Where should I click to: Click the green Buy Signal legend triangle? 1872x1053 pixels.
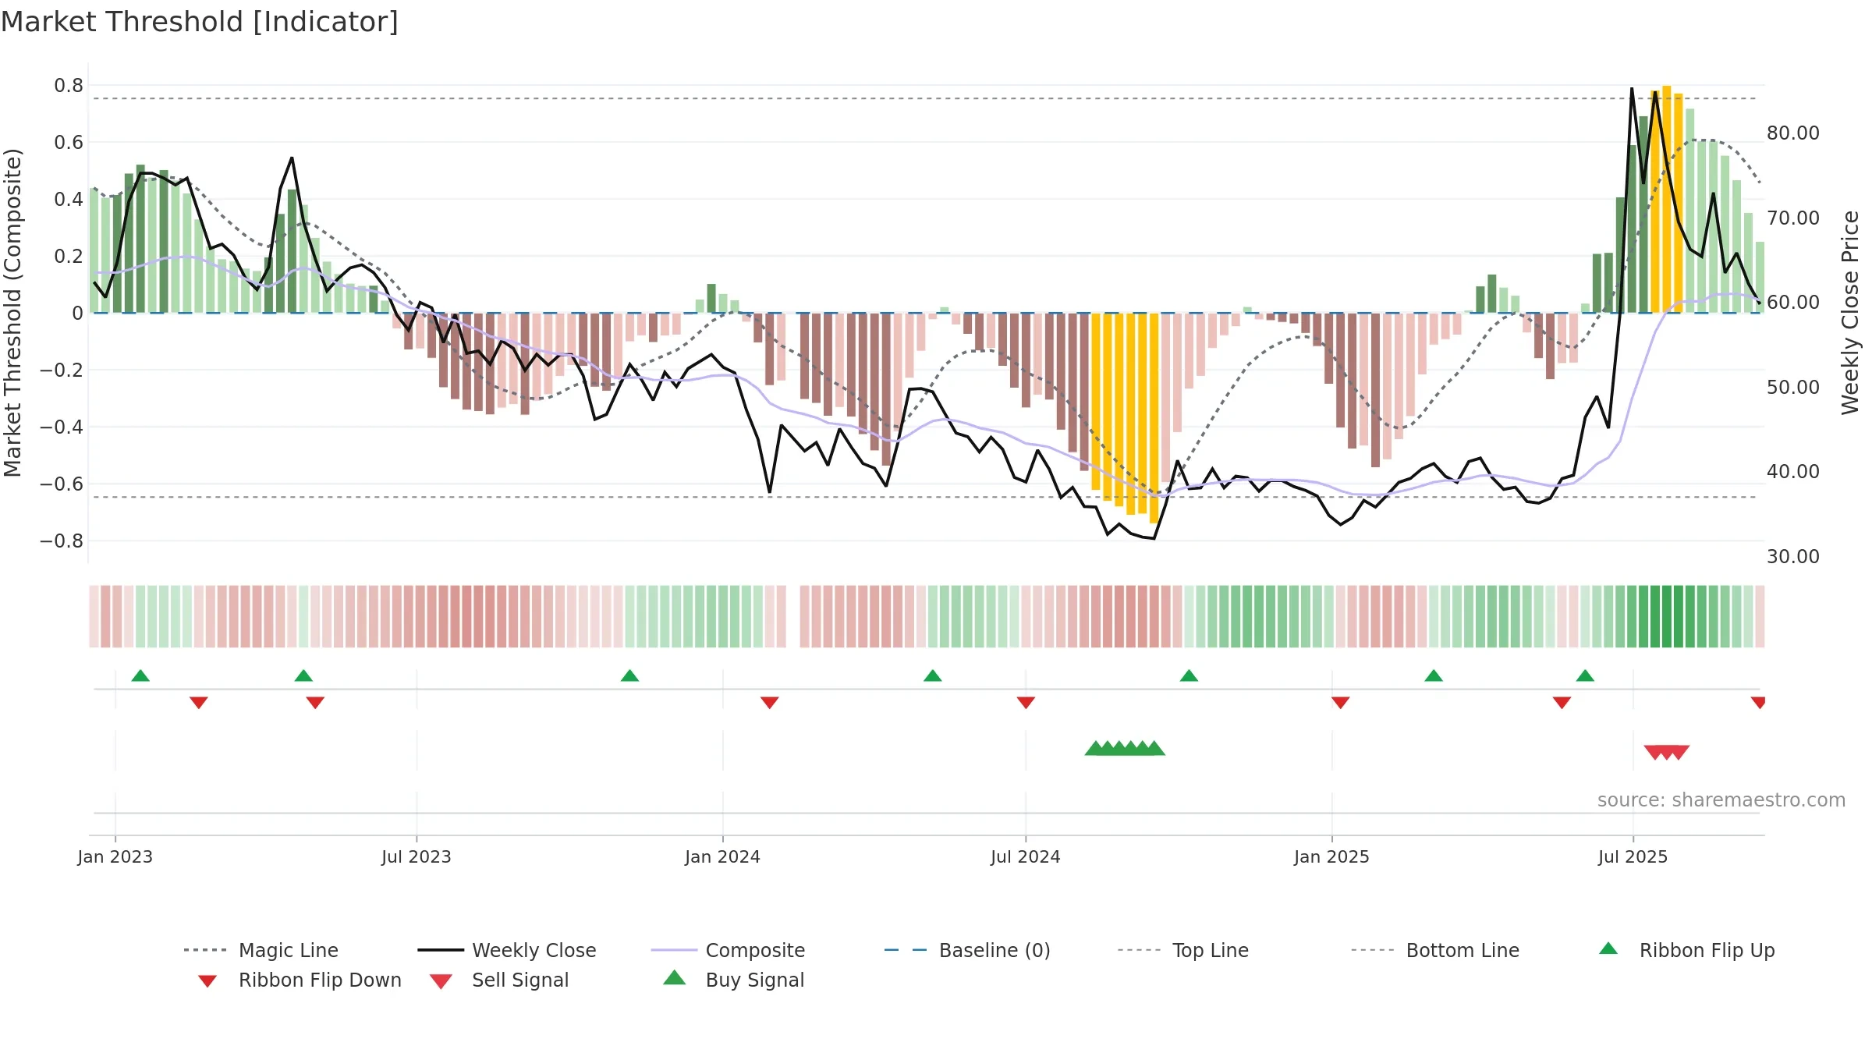pos(675,977)
